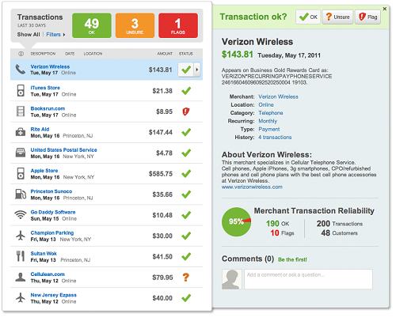
Task: Click the green check status of Princeton Sunoco
Action: [186, 194]
